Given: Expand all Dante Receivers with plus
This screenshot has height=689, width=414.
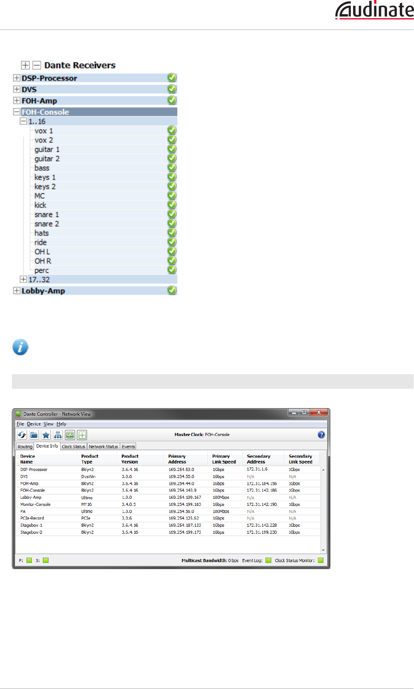Looking at the screenshot, I should pyautogui.click(x=25, y=65).
